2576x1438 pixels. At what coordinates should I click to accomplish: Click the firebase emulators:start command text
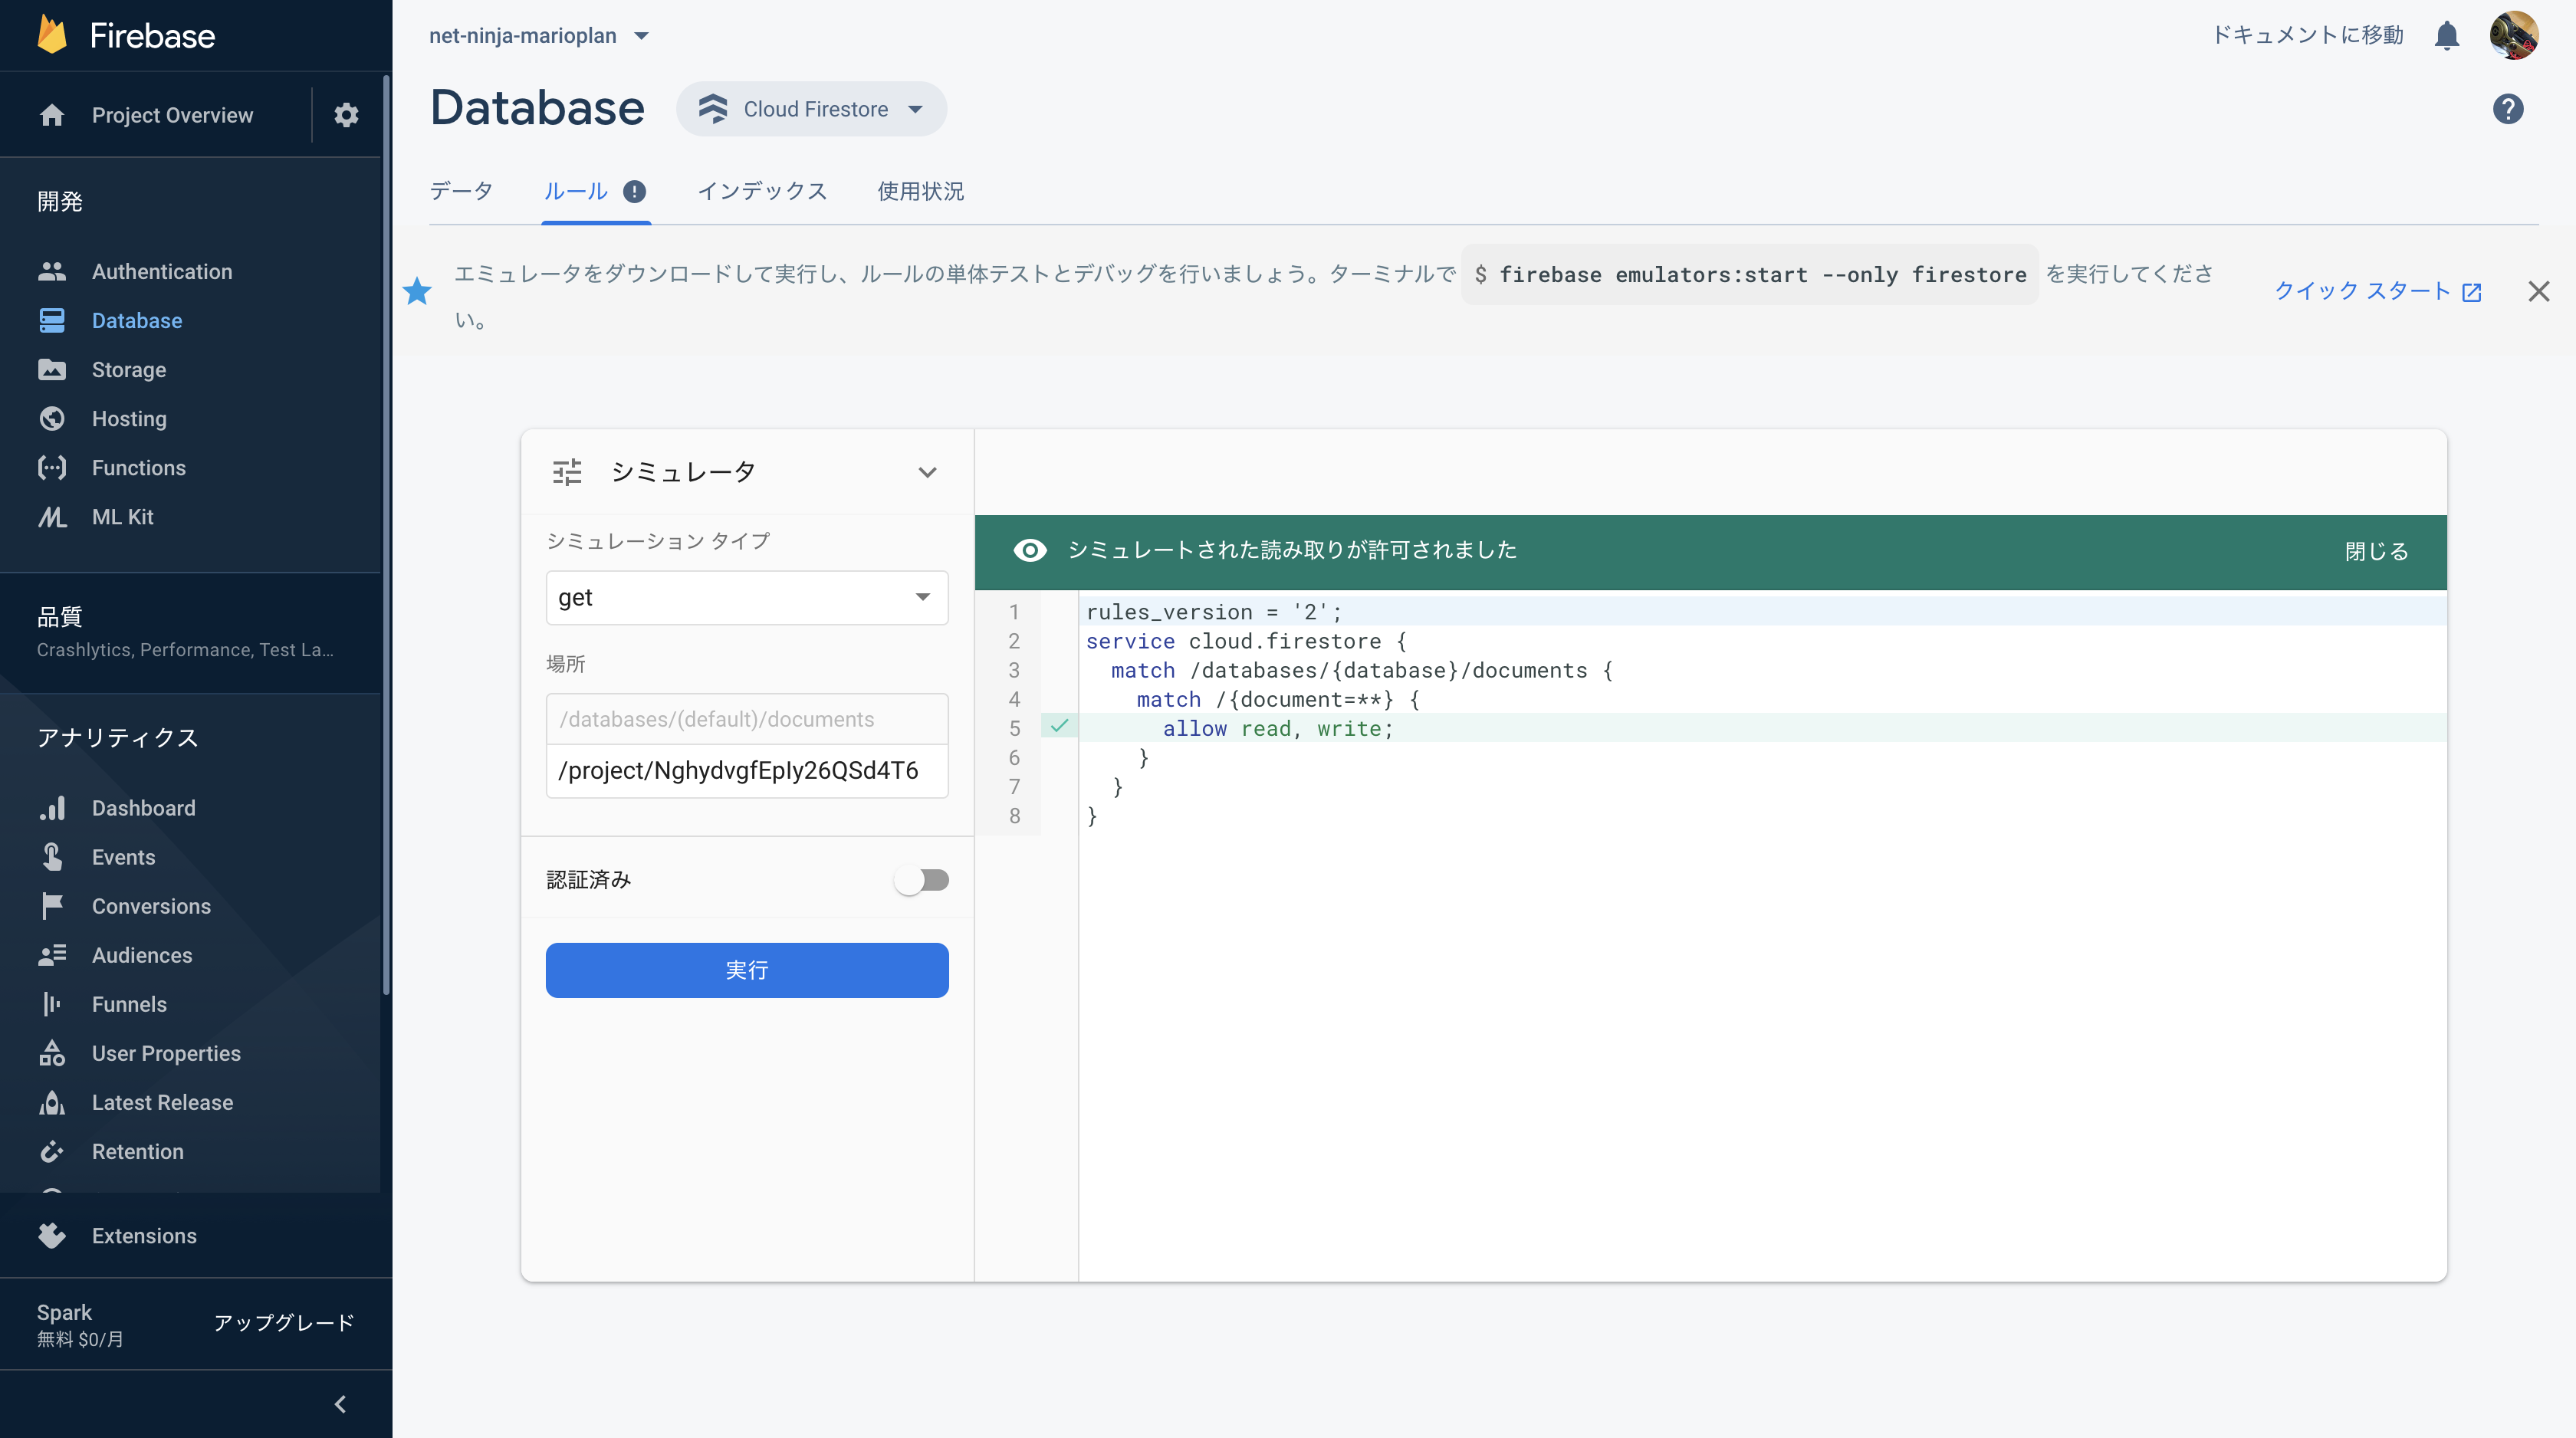1750,274
